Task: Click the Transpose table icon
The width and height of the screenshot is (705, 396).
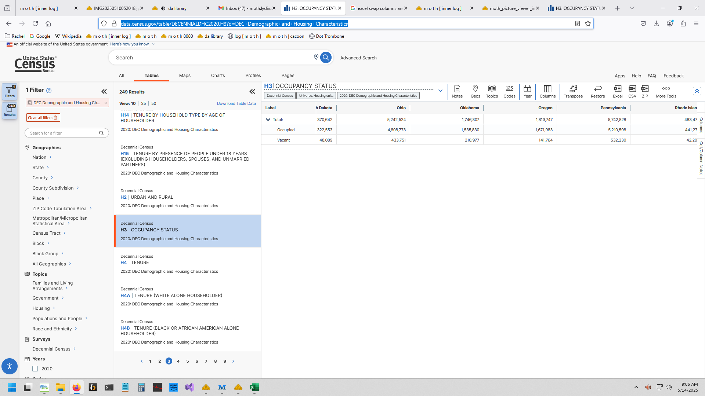Action: coord(573,91)
